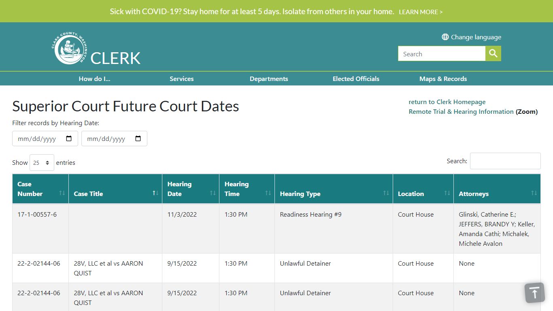The image size is (553, 311).
Task: Sort table by Case Number arrows
Action: click(x=62, y=193)
